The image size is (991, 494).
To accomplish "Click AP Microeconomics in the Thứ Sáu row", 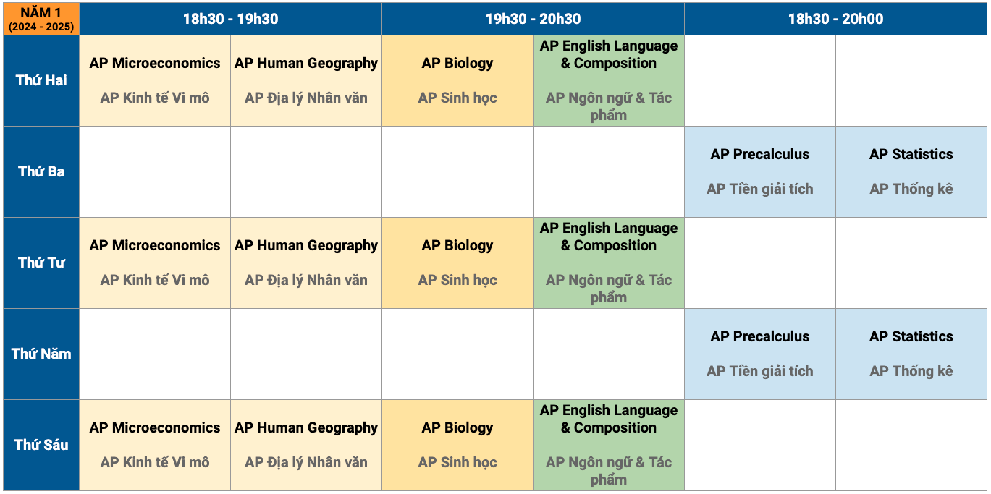I will [155, 445].
